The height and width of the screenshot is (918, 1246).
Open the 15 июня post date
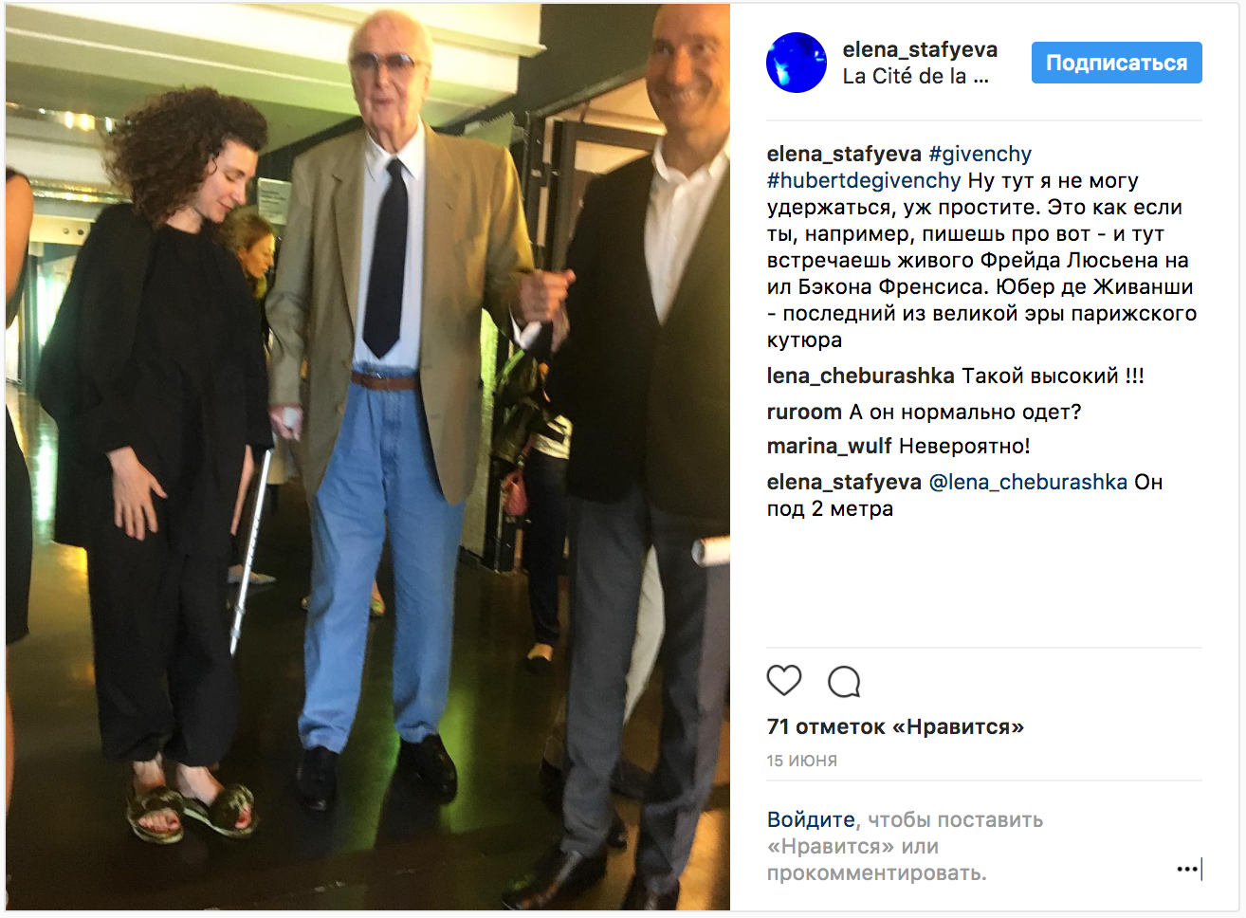[x=802, y=761]
